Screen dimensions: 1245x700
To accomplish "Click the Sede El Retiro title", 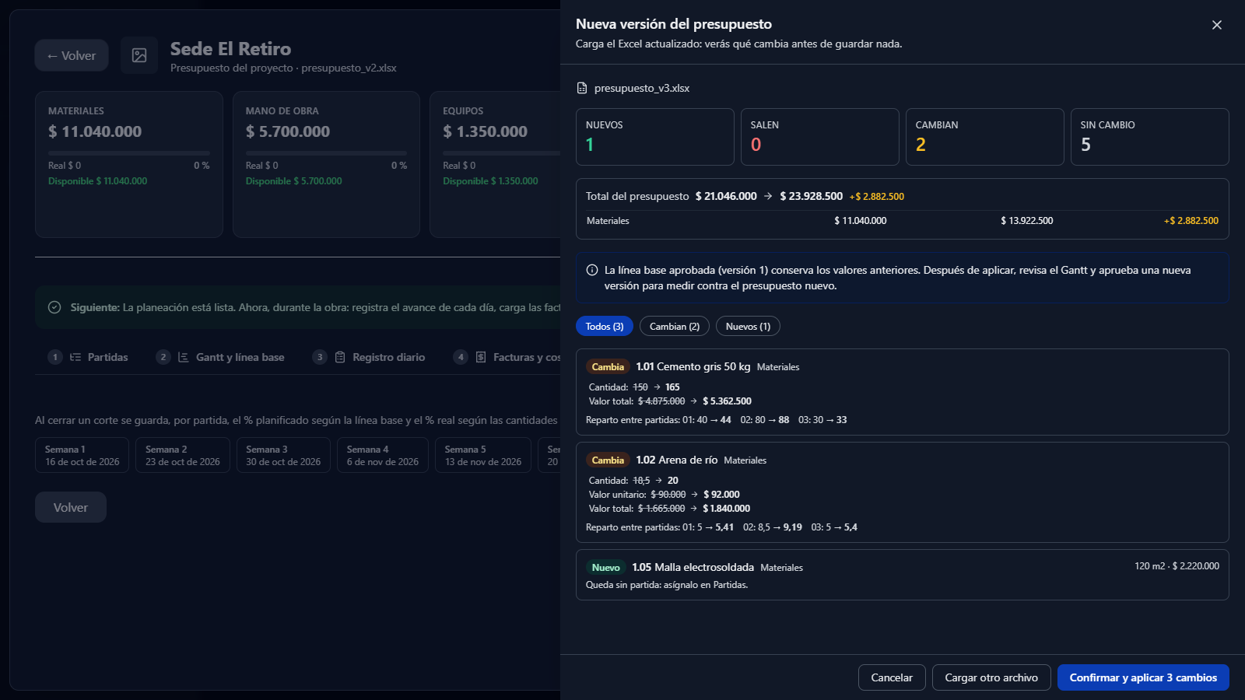I will pyautogui.click(x=230, y=49).
